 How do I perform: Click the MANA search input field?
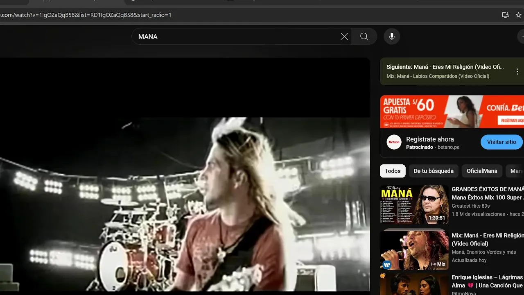(x=241, y=36)
